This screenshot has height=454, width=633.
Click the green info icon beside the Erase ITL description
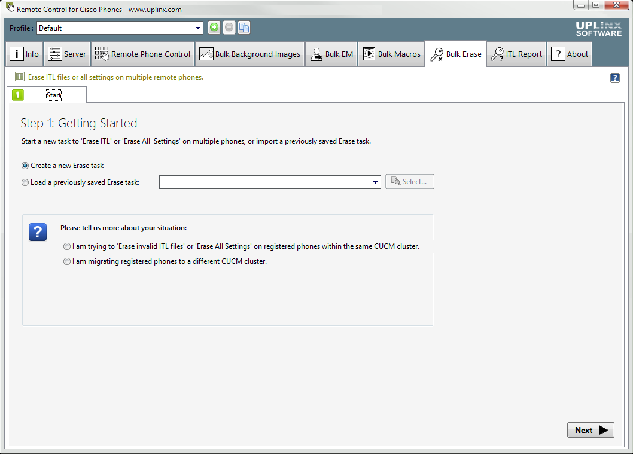[x=19, y=77]
